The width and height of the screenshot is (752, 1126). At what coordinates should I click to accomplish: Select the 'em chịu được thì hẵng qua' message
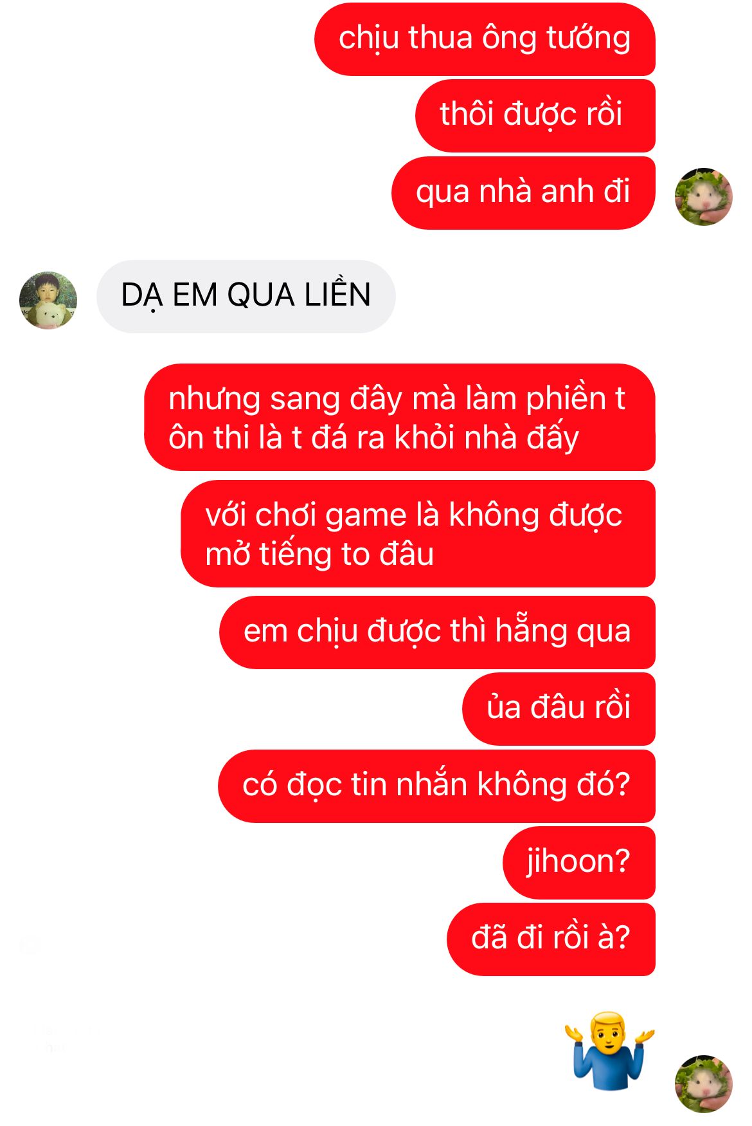pyautogui.click(x=437, y=632)
